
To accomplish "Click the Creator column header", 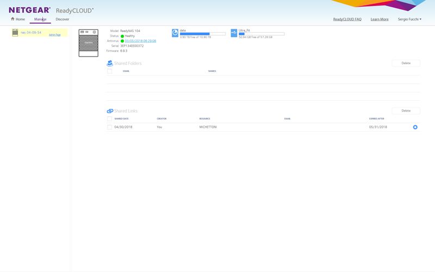I will click(x=161, y=119).
